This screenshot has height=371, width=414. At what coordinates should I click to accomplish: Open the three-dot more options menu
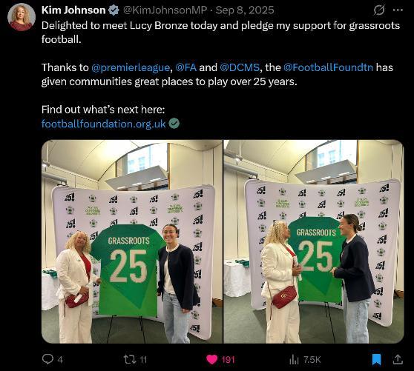coord(398,10)
